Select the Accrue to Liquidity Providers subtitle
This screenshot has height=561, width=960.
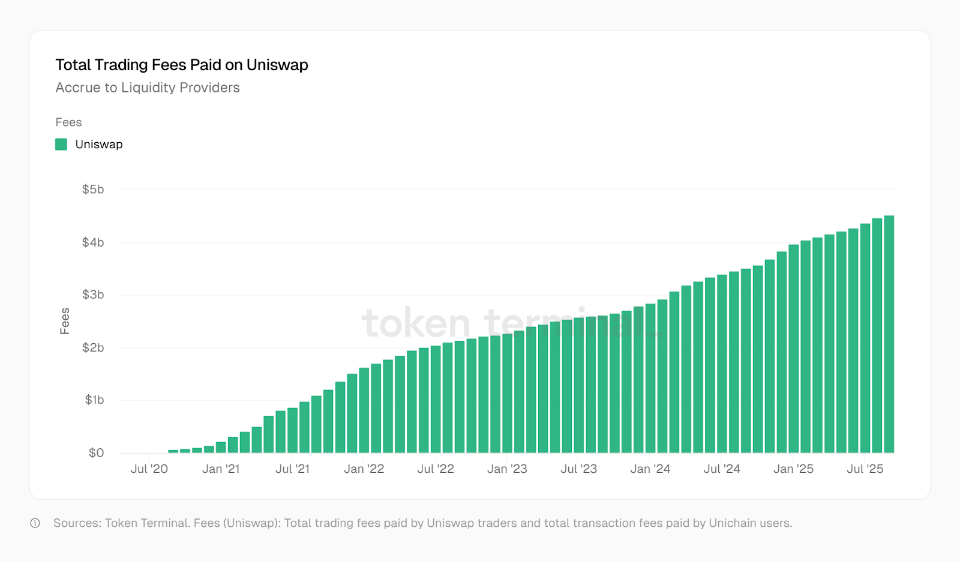point(148,88)
